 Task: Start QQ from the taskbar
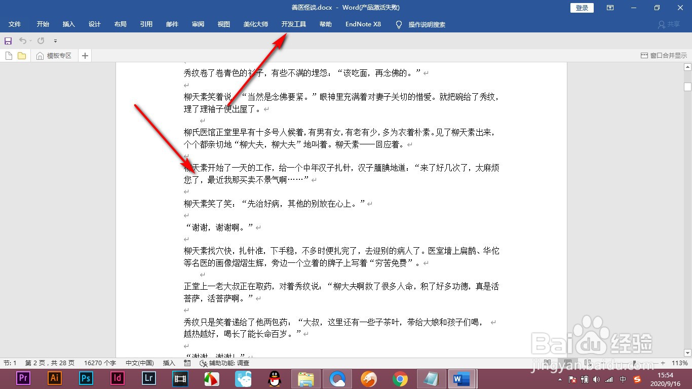click(274, 378)
